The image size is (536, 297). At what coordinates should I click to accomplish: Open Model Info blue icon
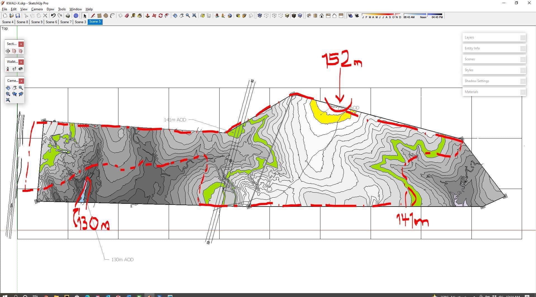76,16
